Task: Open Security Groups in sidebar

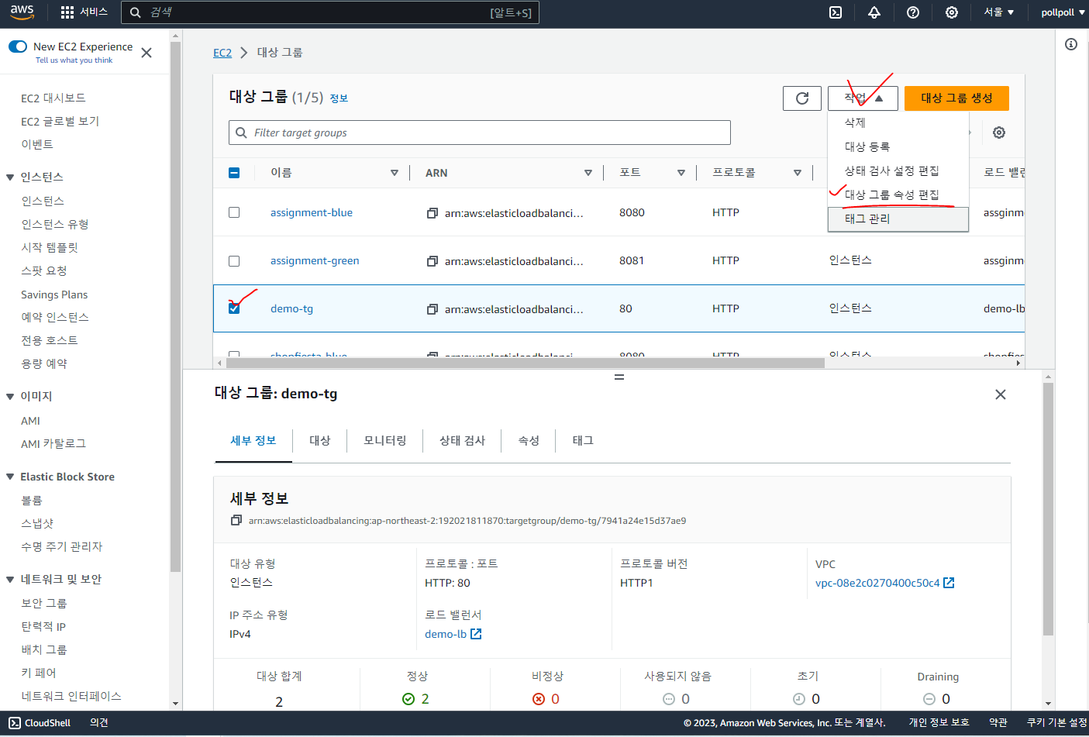Action: coord(44,603)
